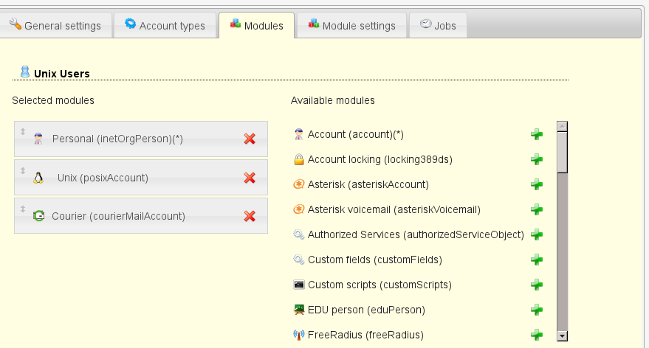Add Asterisk (asteriskAccount) module
Image resolution: width=649 pixels, height=348 pixels.
pyautogui.click(x=537, y=184)
